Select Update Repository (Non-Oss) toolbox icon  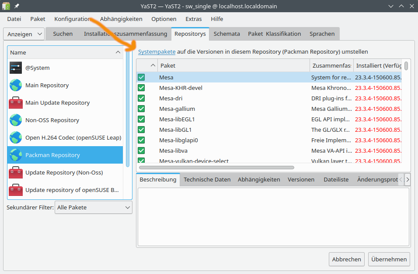click(x=16, y=172)
